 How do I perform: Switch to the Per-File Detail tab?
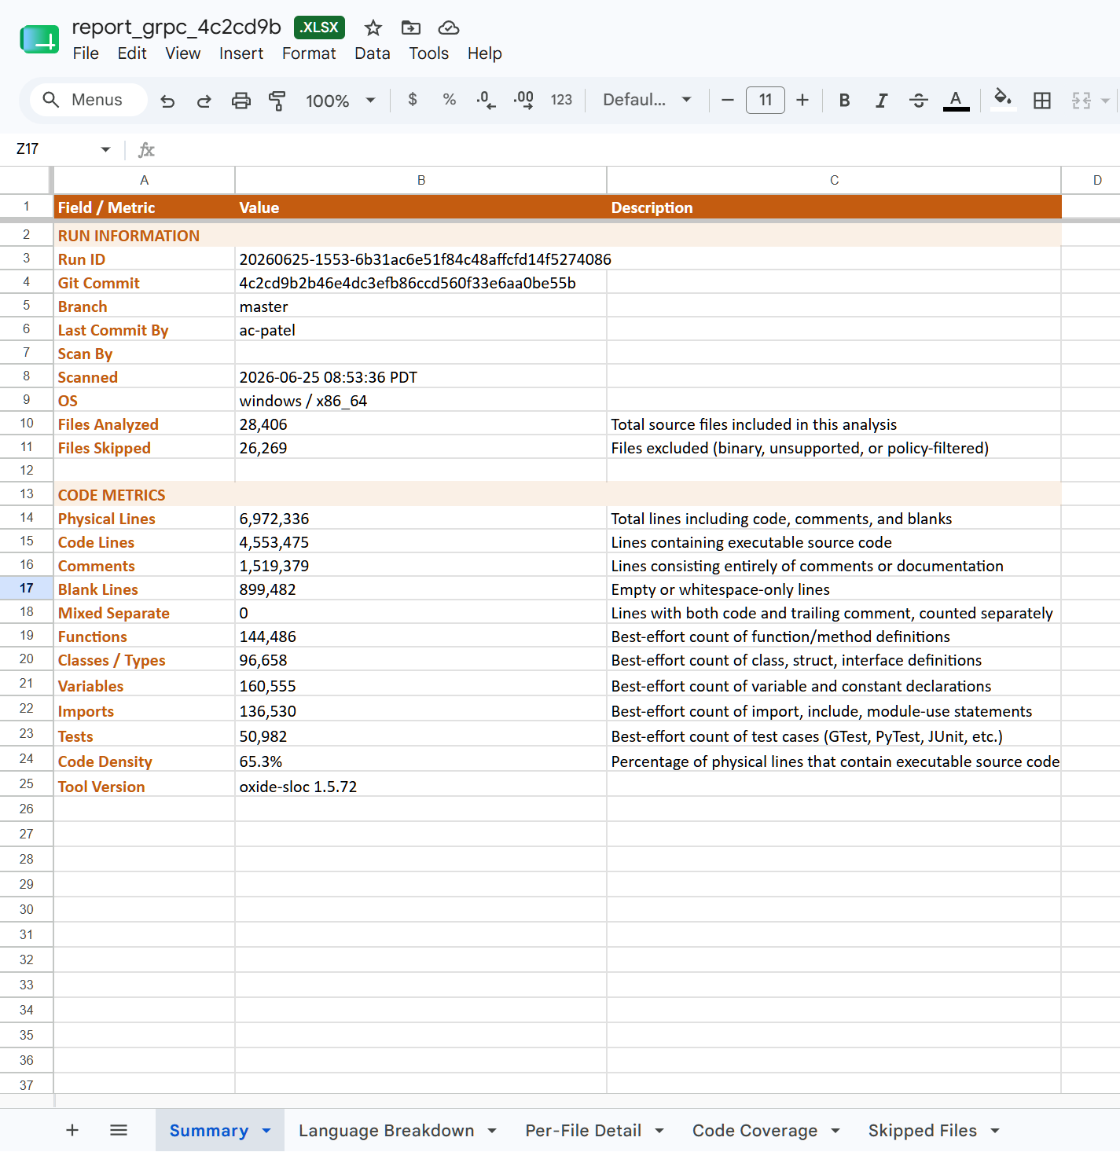pos(583,1130)
